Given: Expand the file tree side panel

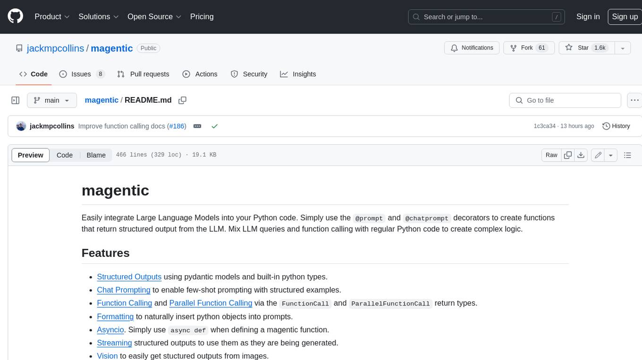Looking at the screenshot, I should point(15,100).
